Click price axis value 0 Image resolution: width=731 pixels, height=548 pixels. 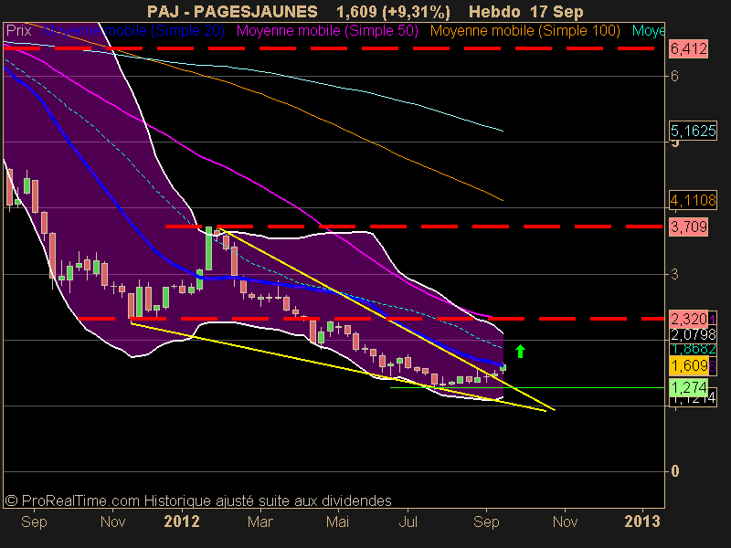pyautogui.click(x=674, y=471)
